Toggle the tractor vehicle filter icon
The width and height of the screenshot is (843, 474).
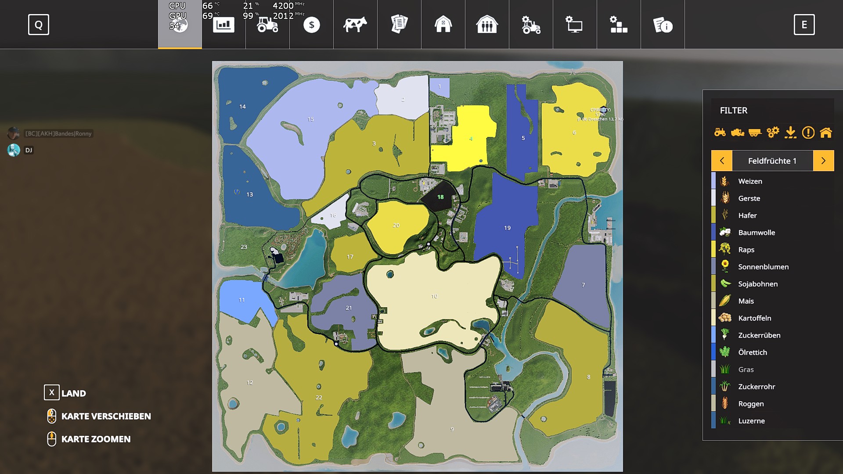coord(720,132)
